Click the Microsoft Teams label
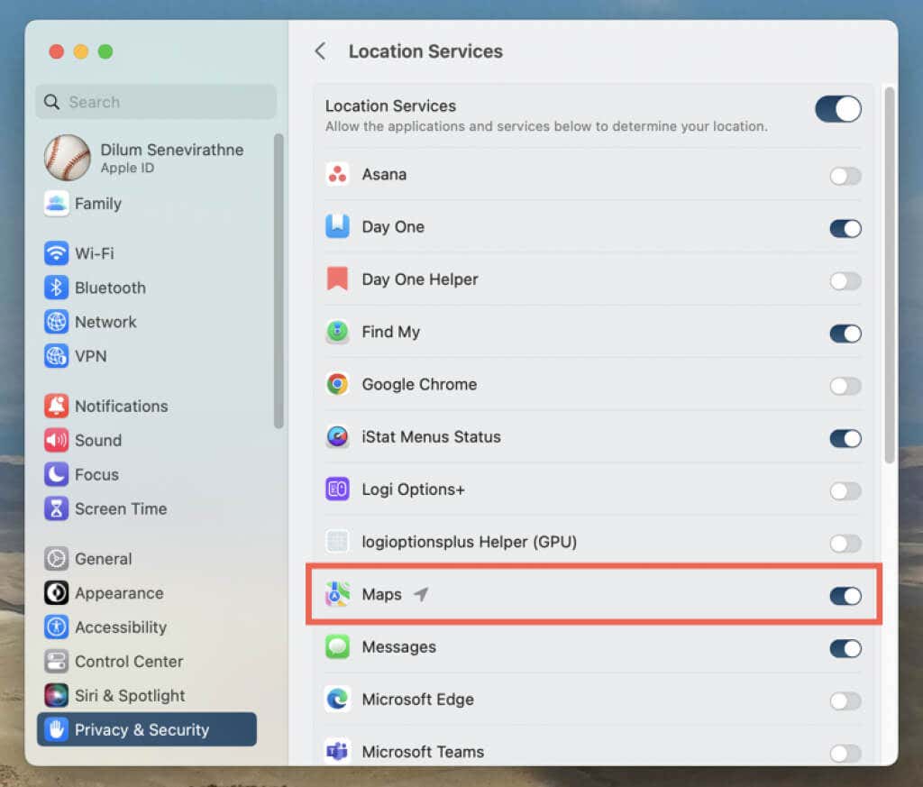Image resolution: width=923 pixels, height=787 pixels. point(423,752)
